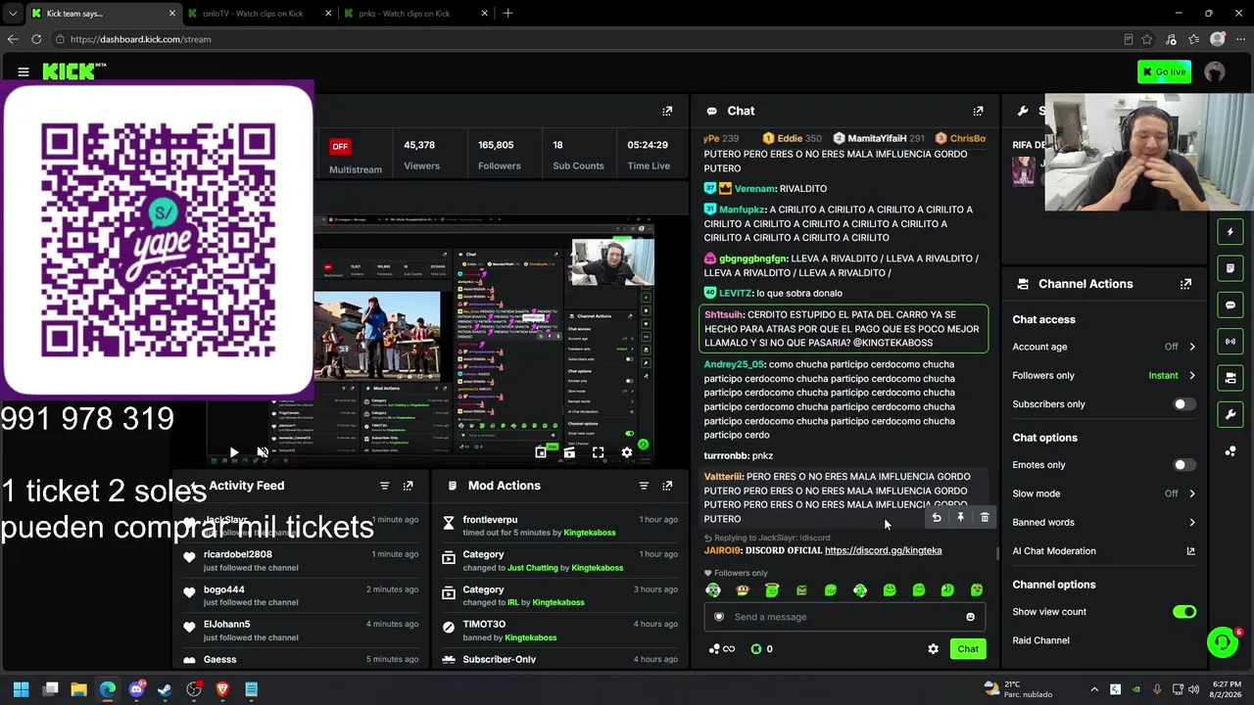1254x705 pixels.
Task: Open AI Chat Moderation label
Action: tap(1054, 551)
